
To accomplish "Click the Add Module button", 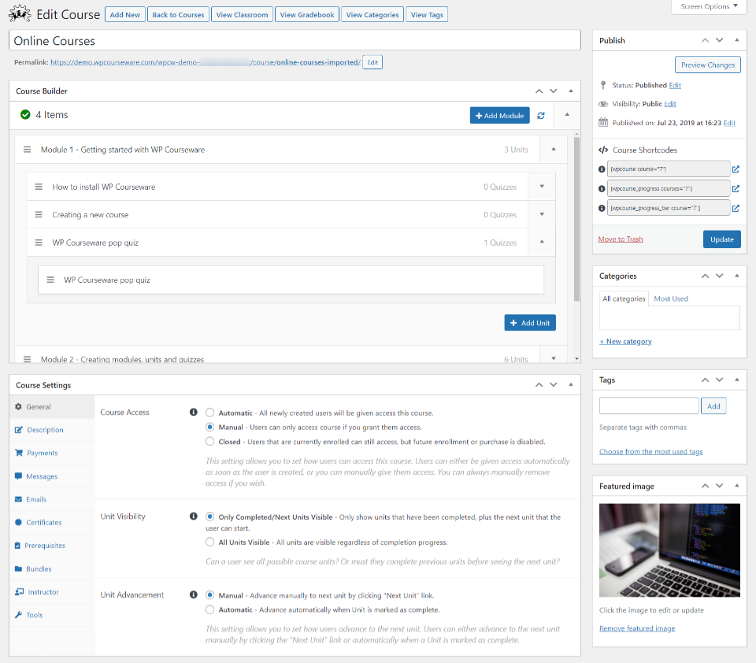I will (x=499, y=115).
